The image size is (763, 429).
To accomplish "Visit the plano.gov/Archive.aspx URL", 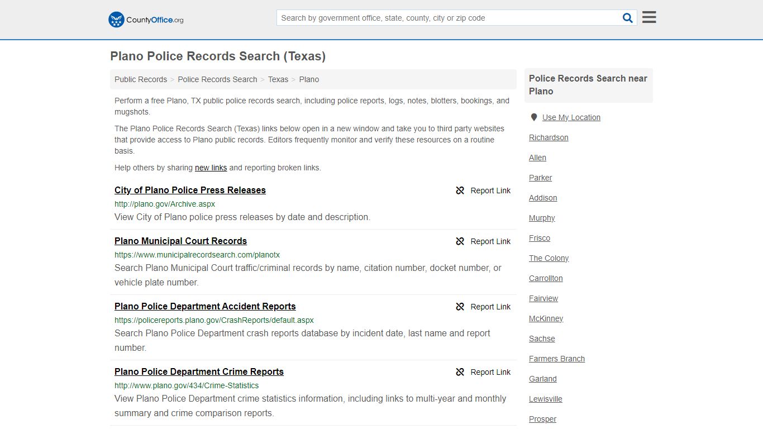I will click(x=165, y=204).
